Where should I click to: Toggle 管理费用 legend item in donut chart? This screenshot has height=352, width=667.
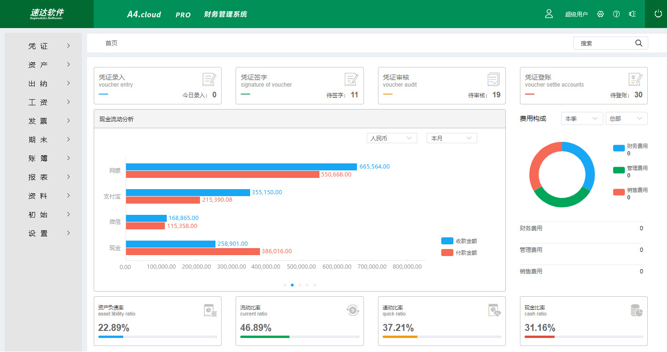tap(630, 170)
